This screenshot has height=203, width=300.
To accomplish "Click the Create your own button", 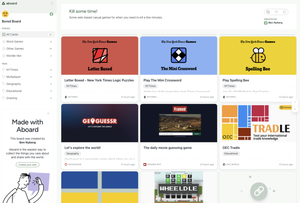I will click(x=28, y=165).
